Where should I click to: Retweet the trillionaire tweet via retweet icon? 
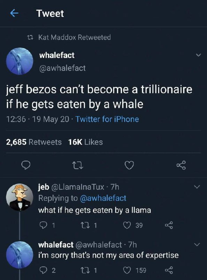point(77,165)
